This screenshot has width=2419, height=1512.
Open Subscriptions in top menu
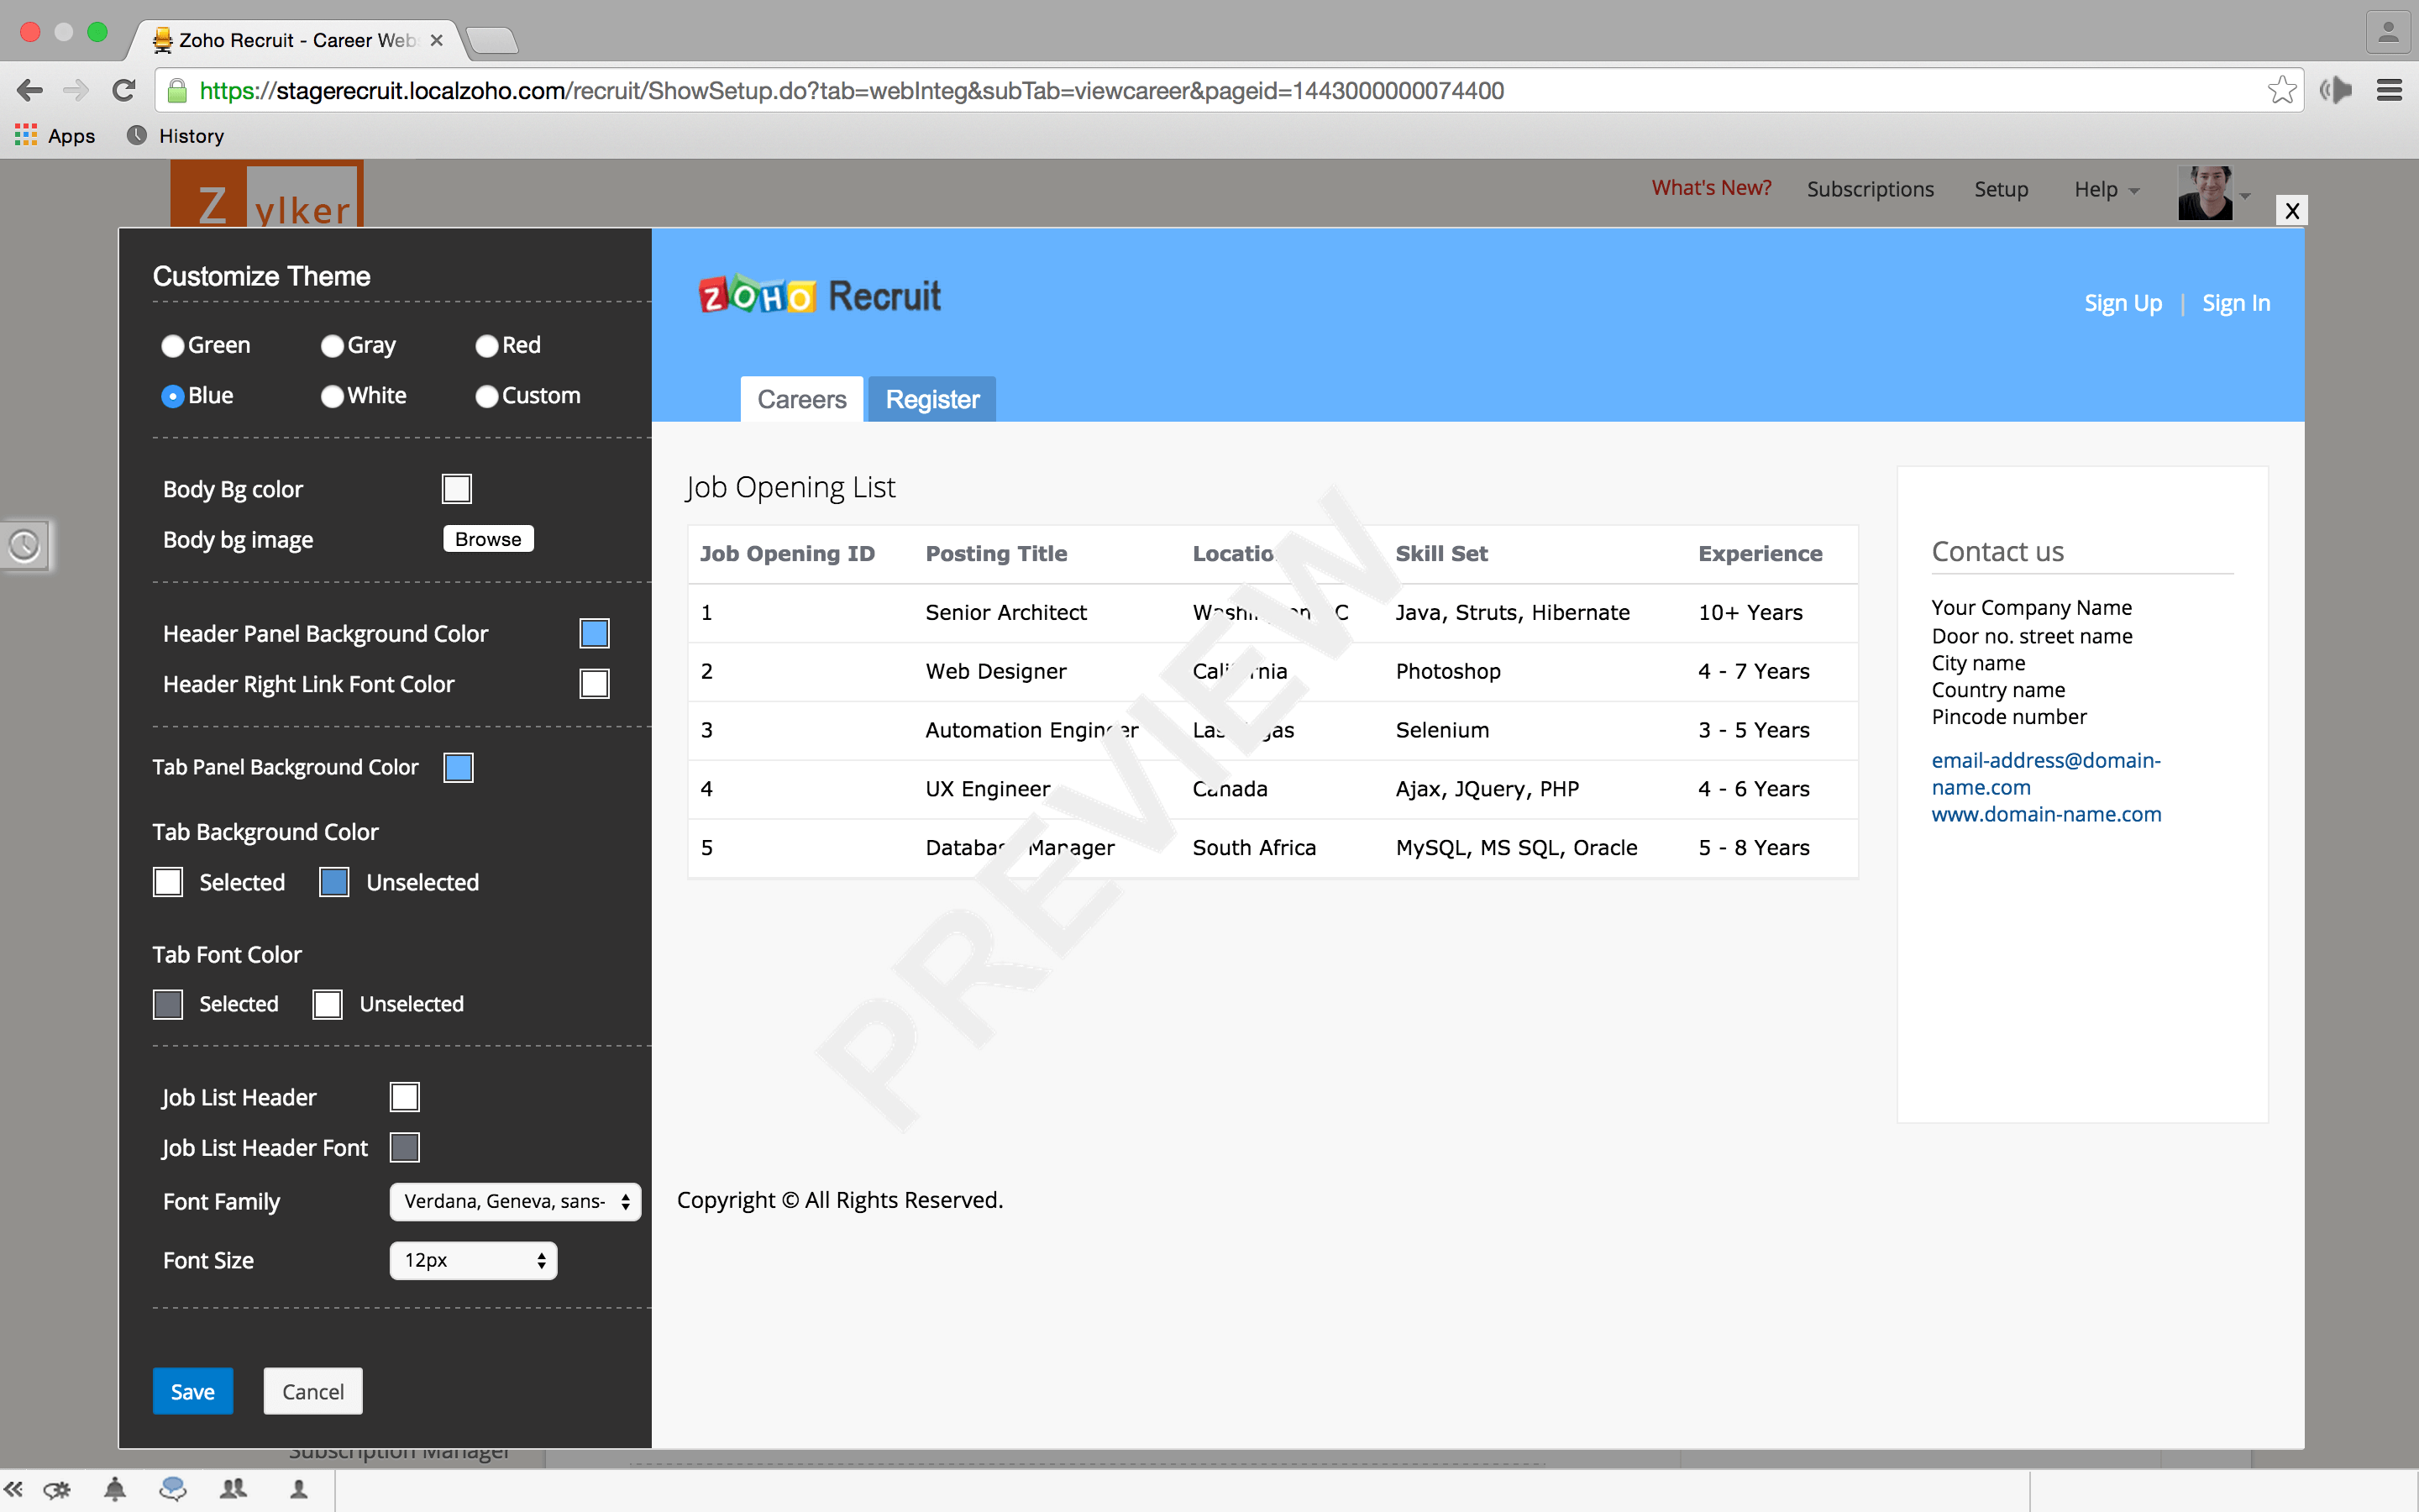[1869, 189]
